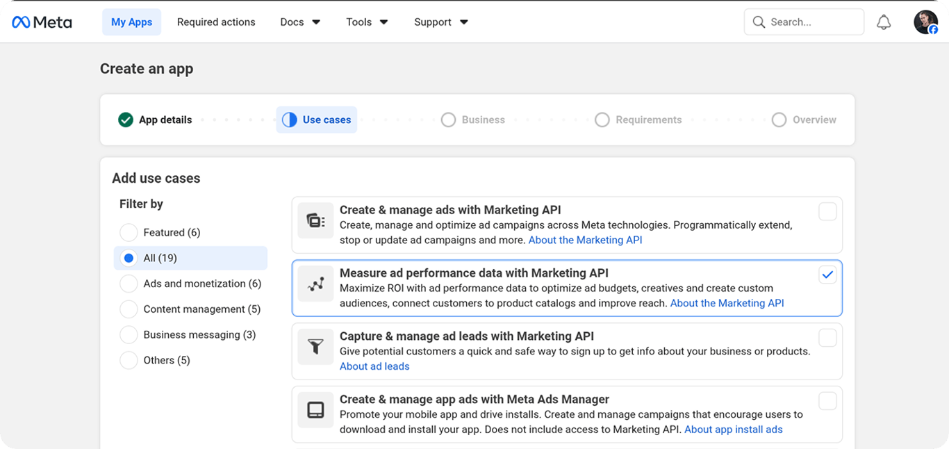949x449 pixels.
Task: Check the Create & manage ads checkbox
Action: pyautogui.click(x=827, y=211)
